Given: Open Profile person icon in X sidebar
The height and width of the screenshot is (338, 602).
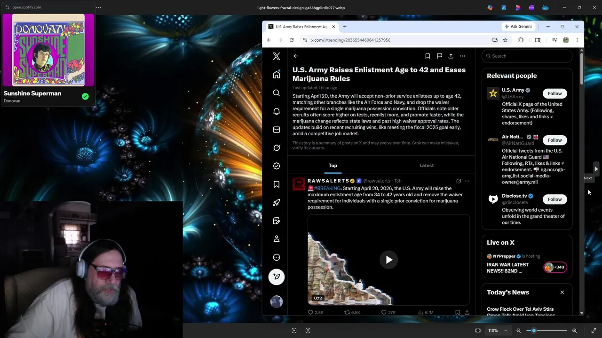Looking at the screenshot, I should pos(277,239).
